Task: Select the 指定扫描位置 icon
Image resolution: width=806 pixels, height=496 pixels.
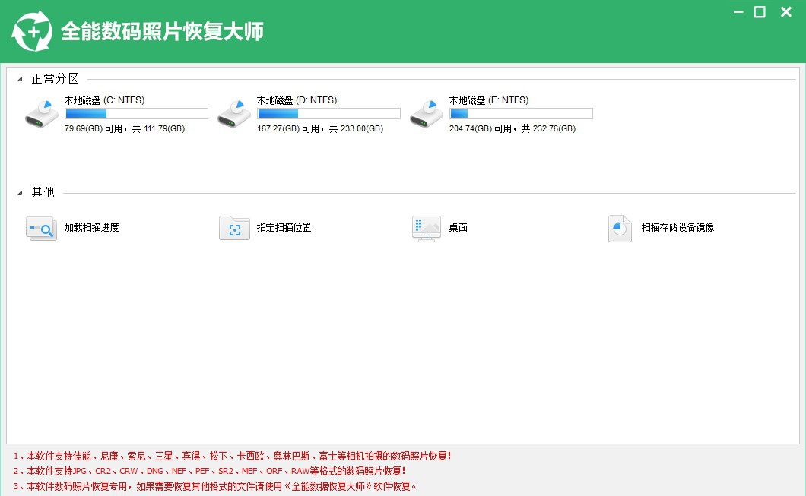Action: tap(233, 229)
